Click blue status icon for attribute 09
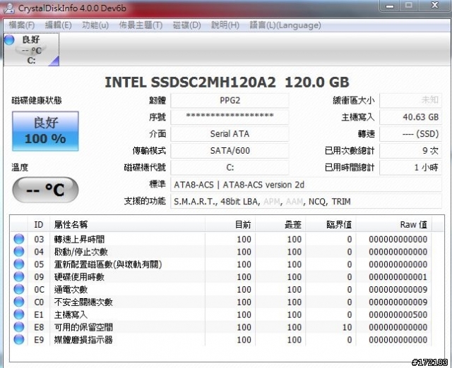Screen dimensions: 452x368 (19, 277)
